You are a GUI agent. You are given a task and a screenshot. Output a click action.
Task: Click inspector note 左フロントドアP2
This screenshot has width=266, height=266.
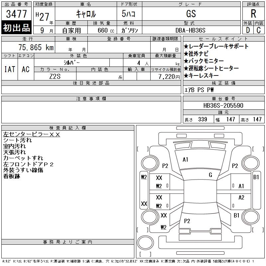[x=28, y=164]
